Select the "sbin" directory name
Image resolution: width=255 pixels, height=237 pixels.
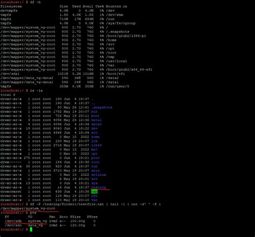(95, 171)
